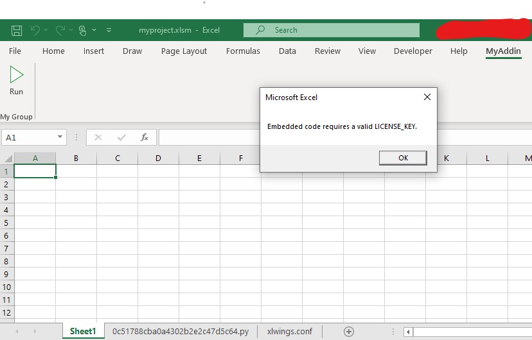Select row 1 header

pyautogui.click(x=7, y=171)
